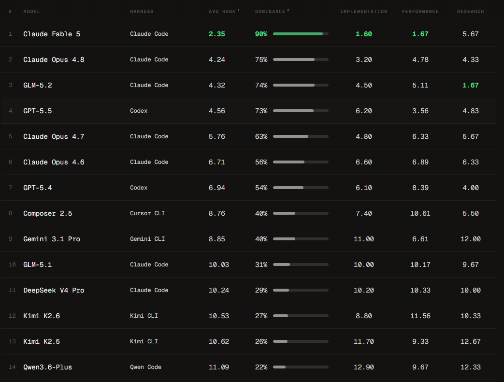Click the GPT-5.5 dominance bar
504x382 pixels.
(x=301, y=111)
